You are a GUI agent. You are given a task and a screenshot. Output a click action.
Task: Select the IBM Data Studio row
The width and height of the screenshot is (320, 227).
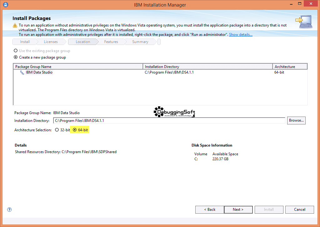click(160, 72)
